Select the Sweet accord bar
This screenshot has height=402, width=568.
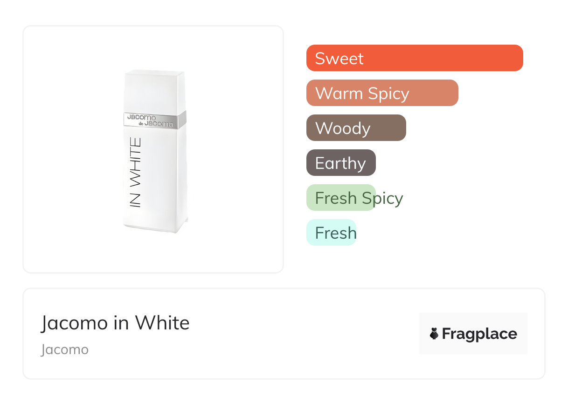[x=414, y=58]
